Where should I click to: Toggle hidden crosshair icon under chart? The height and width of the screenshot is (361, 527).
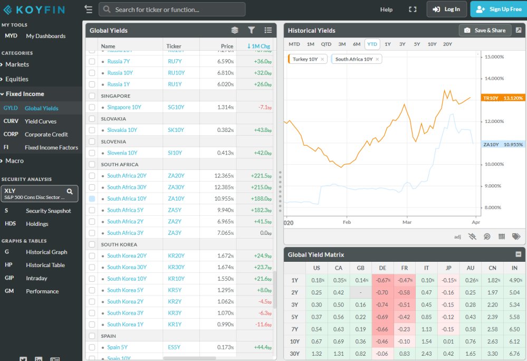point(472,236)
